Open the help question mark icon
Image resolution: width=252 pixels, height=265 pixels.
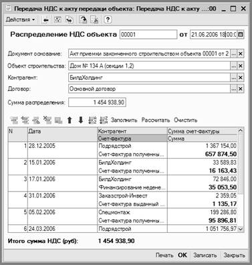pos(108,20)
